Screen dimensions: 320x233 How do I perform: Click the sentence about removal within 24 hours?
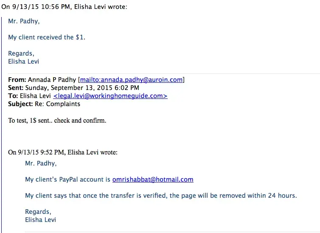[161, 196]
